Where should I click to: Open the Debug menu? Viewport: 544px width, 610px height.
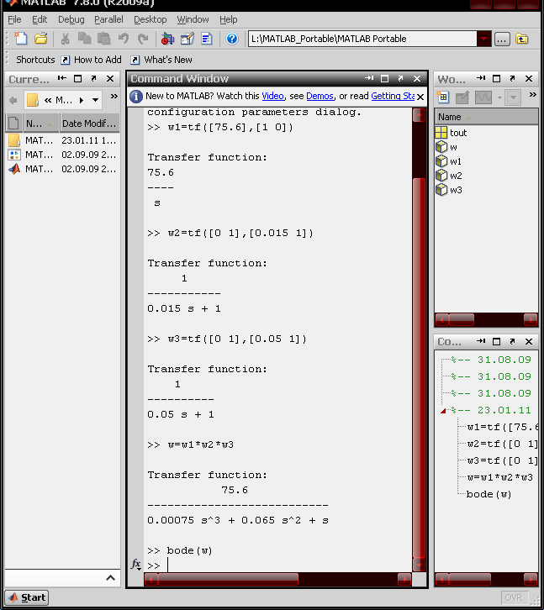coord(71,19)
